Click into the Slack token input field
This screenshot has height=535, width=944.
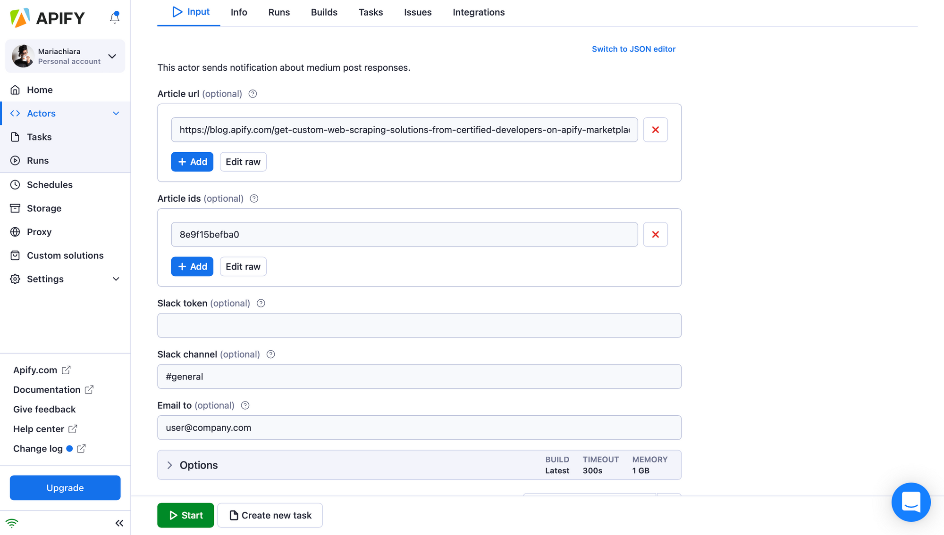419,325
